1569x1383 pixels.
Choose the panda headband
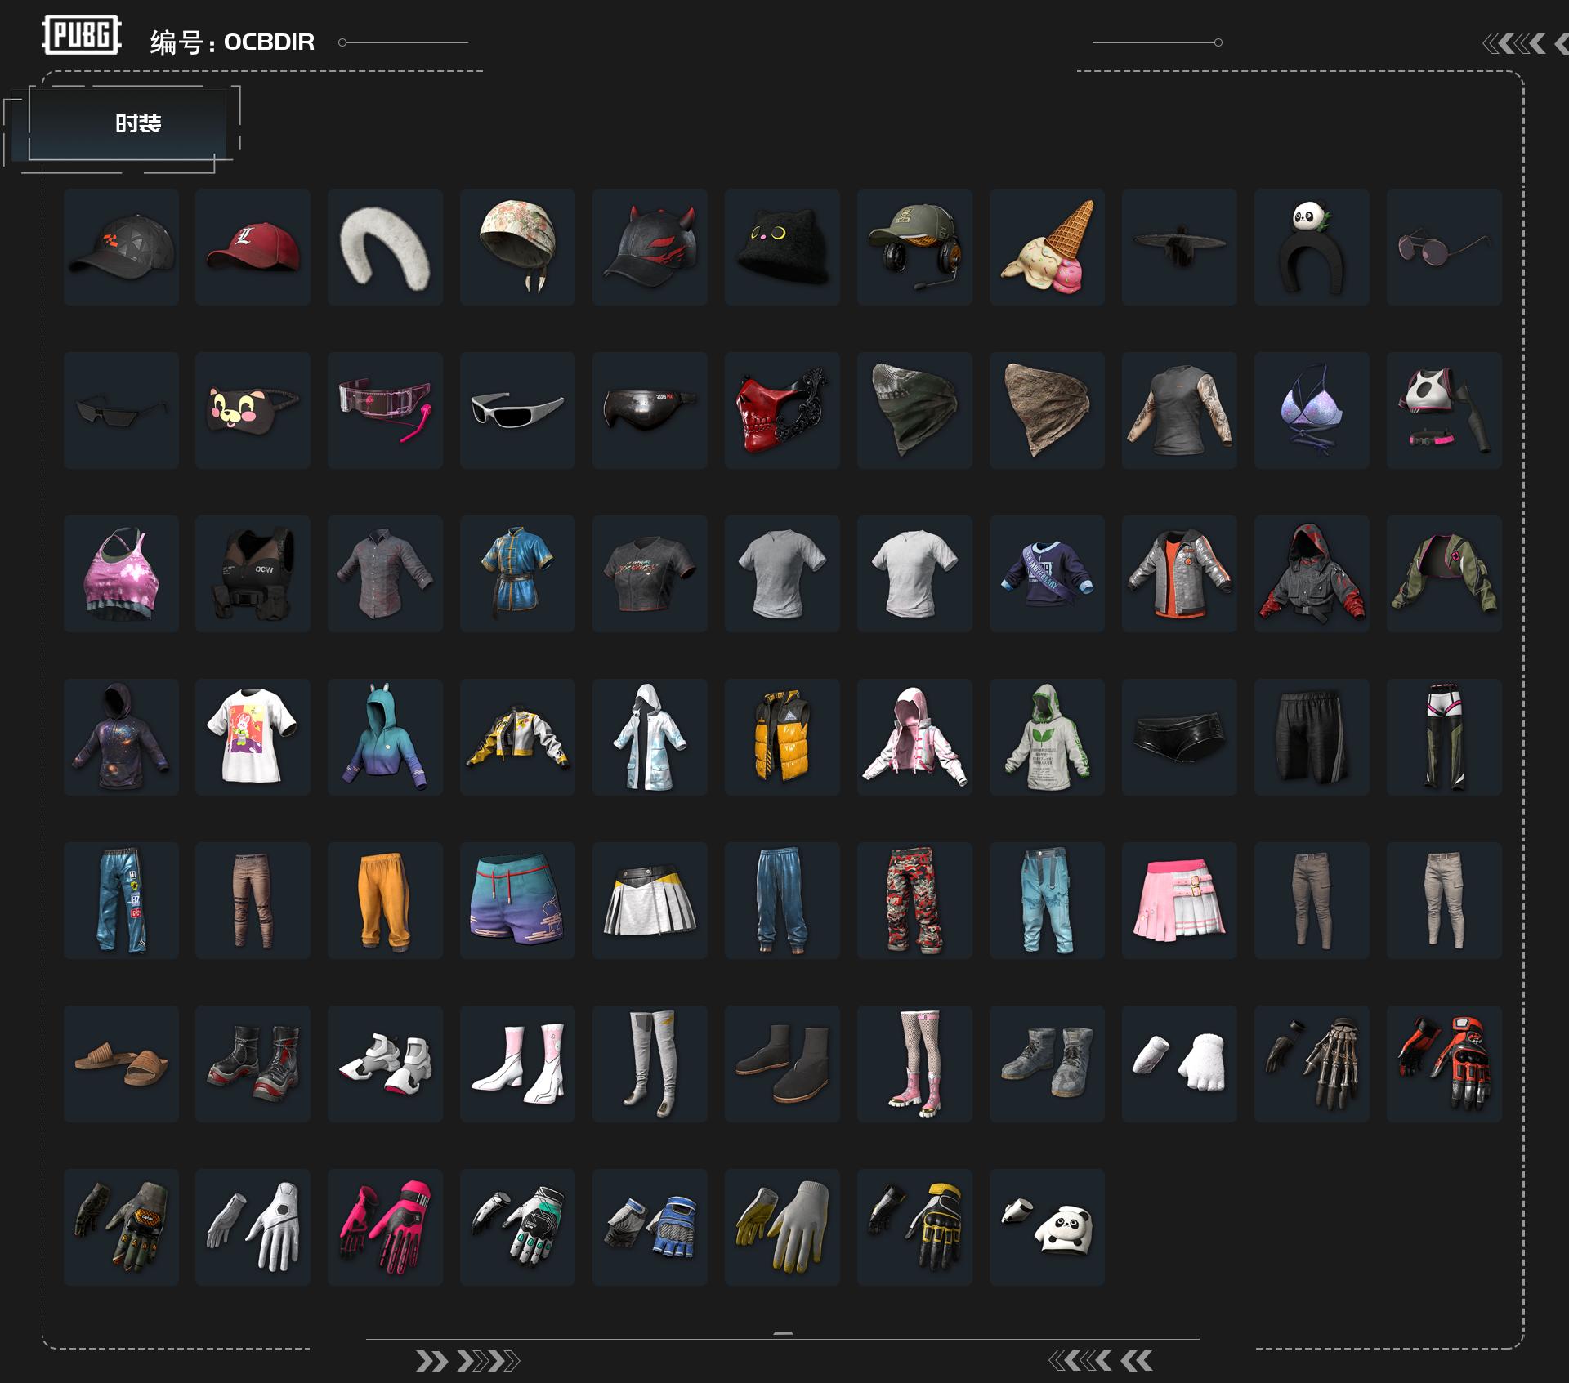tap(1312, 247)
